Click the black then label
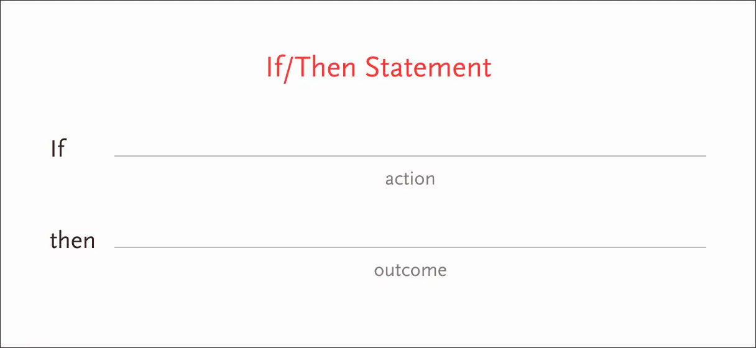This screenshot has width=756, height=348. point(73,240)
